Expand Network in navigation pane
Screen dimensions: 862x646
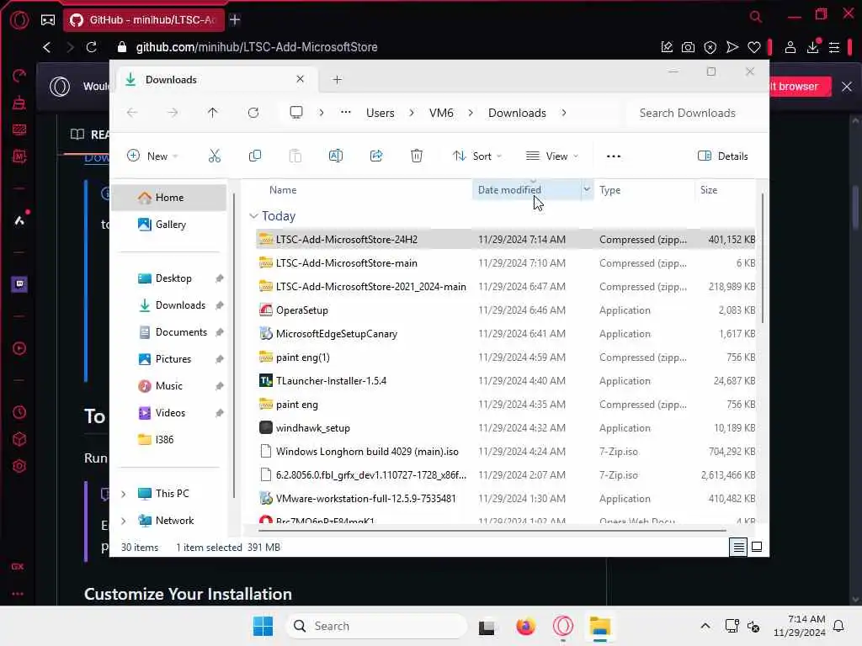click(x=124, y=521)
